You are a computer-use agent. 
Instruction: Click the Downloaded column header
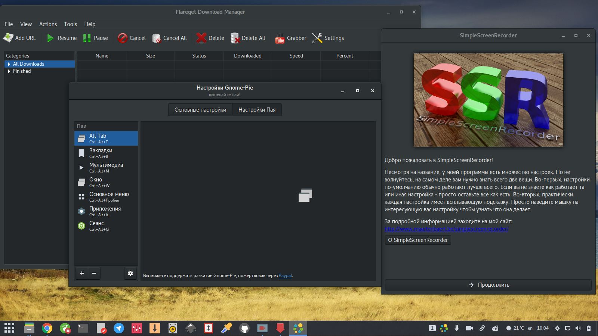(x=247, y=56)
